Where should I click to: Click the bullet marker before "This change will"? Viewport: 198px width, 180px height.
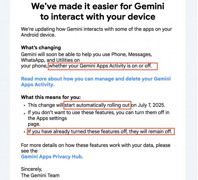[x=24, y=105]
